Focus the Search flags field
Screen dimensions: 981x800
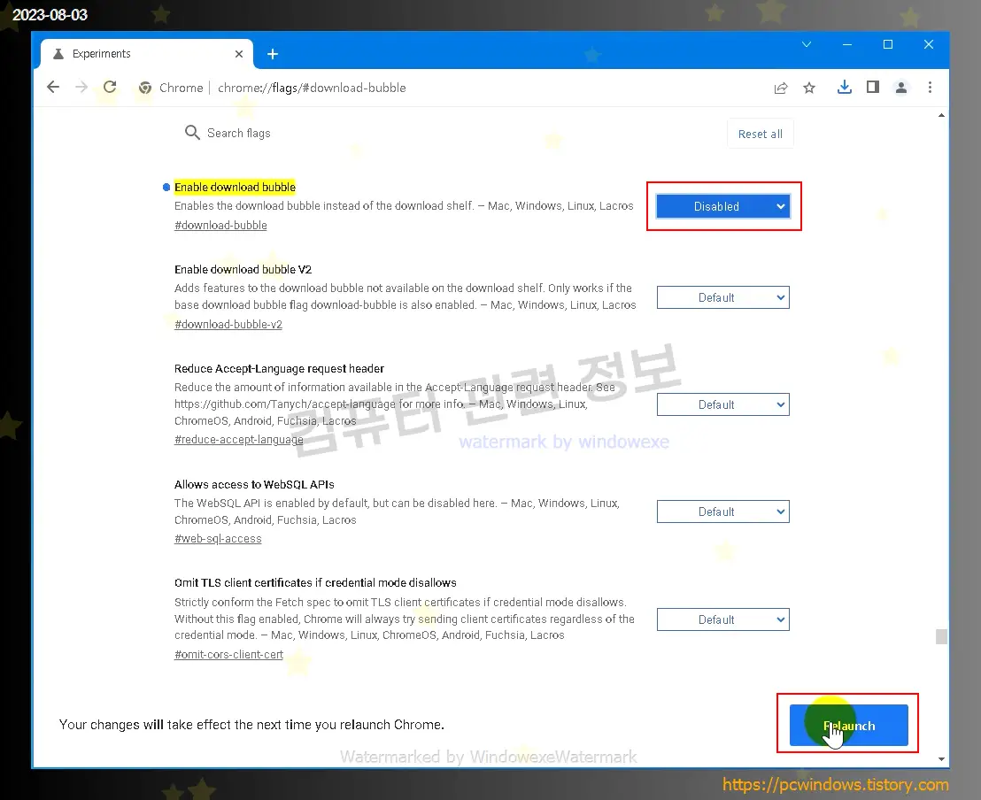pos(238,134)
